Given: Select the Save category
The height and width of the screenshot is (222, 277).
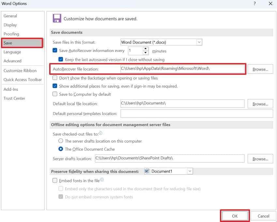Looking at the screenshot, I should click(22, 43).
